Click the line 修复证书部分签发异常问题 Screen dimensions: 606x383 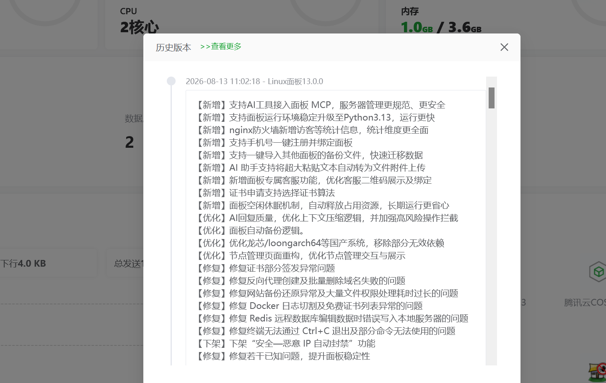pos(265,268)
